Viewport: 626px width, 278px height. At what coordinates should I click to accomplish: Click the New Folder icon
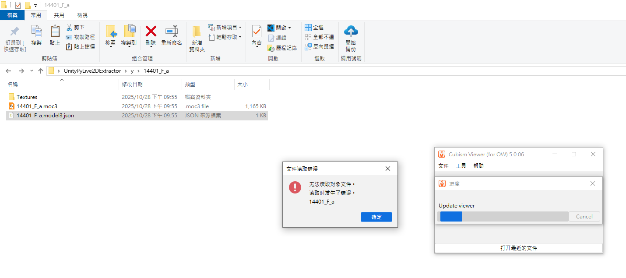pyautogui.click(x=197, y=32)
